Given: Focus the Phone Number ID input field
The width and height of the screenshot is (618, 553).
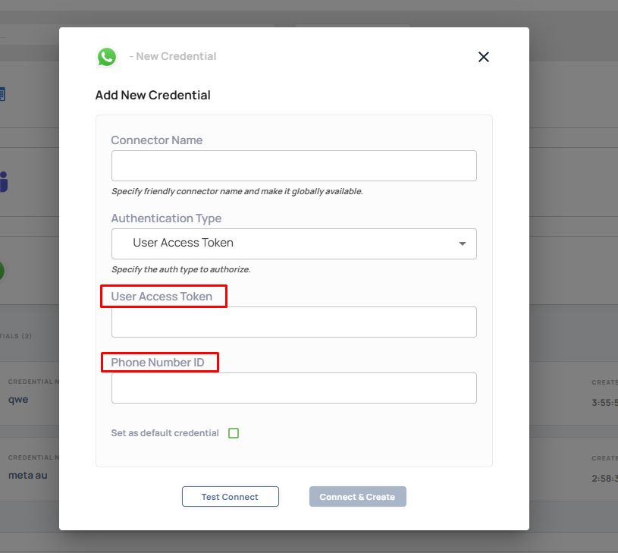Looking at the screenshot, I should (293, 388).
